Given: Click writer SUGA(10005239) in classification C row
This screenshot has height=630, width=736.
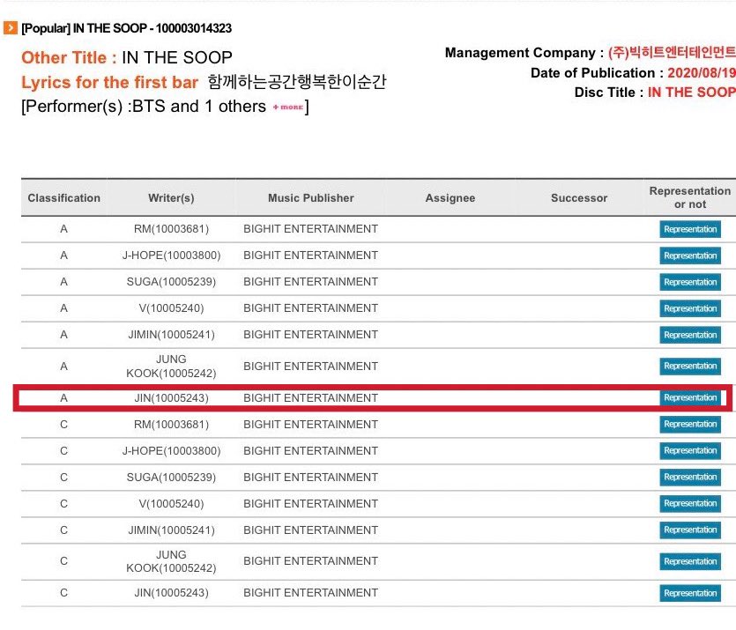Looking at the screenshot, I should point(171,477).
